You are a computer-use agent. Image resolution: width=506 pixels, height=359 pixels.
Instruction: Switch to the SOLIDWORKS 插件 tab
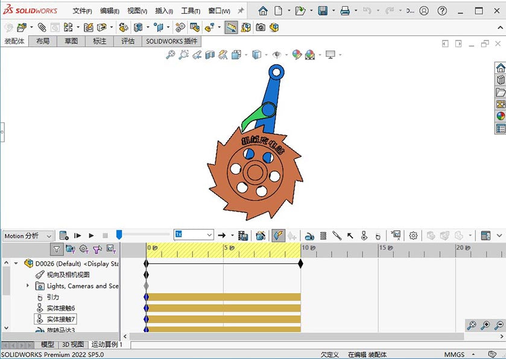172,41
